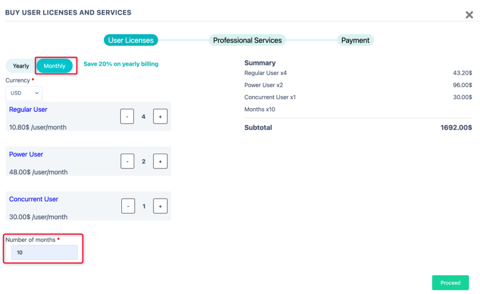Screen dimensions: 480x294
Task: Open the Regular User link
Action: [28, 110]
